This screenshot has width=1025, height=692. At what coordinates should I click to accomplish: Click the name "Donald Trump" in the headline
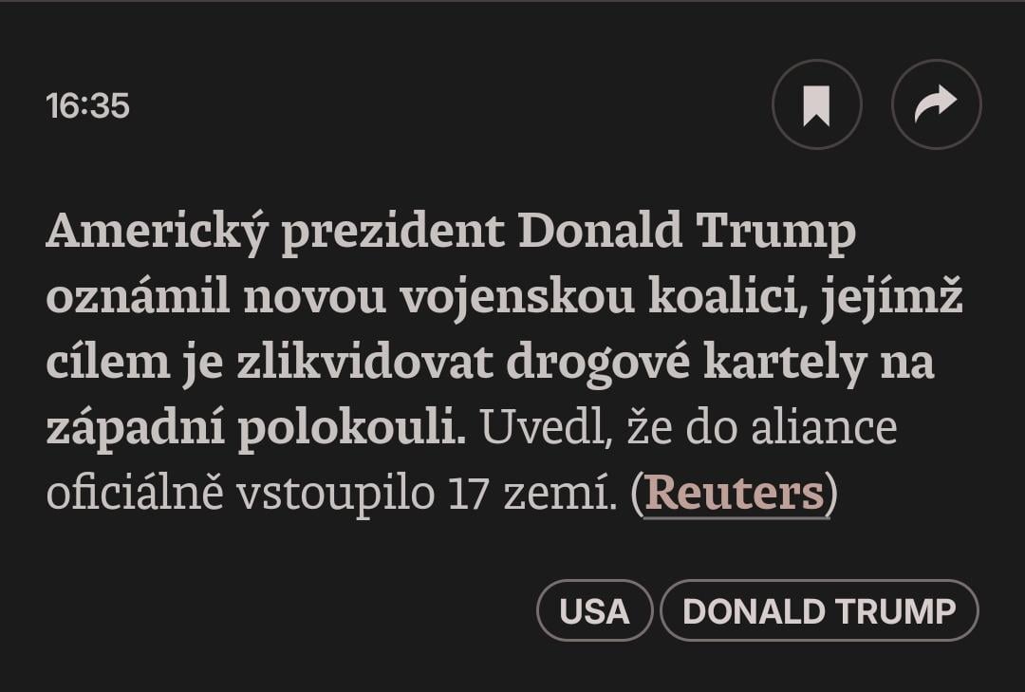tap(687, 232)
